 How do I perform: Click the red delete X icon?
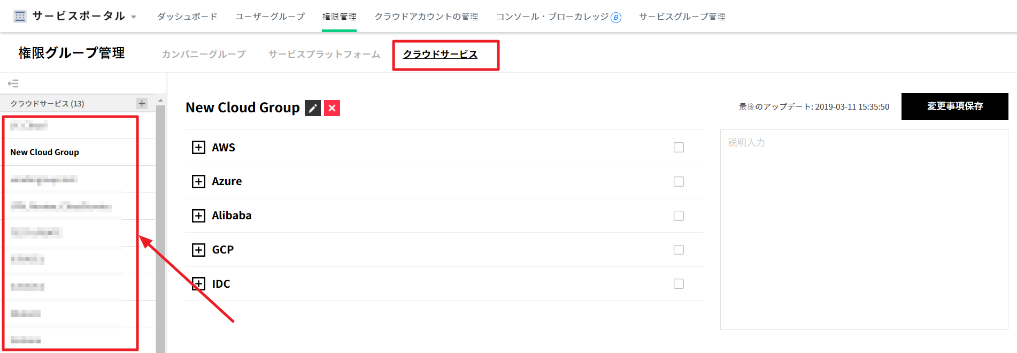click(x=332, y=108)
